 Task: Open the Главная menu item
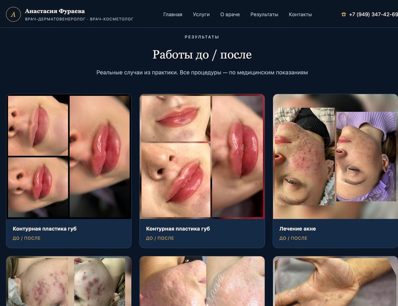click(172, 15)
